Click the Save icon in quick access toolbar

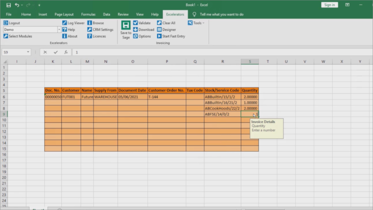(x=8, y=5)
